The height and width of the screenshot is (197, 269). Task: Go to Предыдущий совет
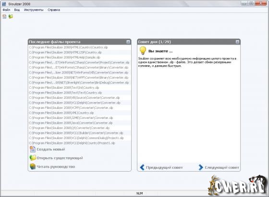pos(164,168)
